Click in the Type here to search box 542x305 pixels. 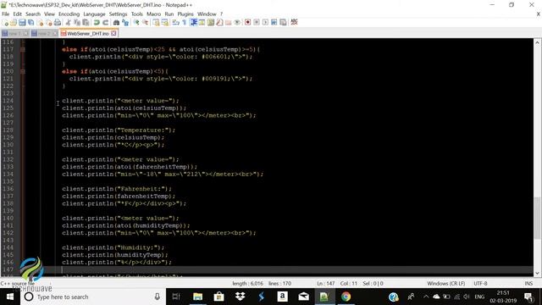point(93,297)
